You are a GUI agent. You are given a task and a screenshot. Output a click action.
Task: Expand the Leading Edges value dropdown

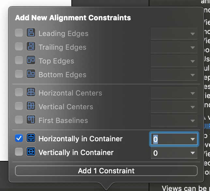pos(192,34)
